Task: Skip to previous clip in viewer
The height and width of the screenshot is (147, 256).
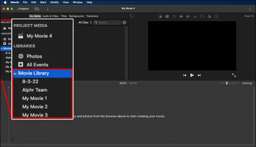Action: pyautogui.click(x=185, y=75)
